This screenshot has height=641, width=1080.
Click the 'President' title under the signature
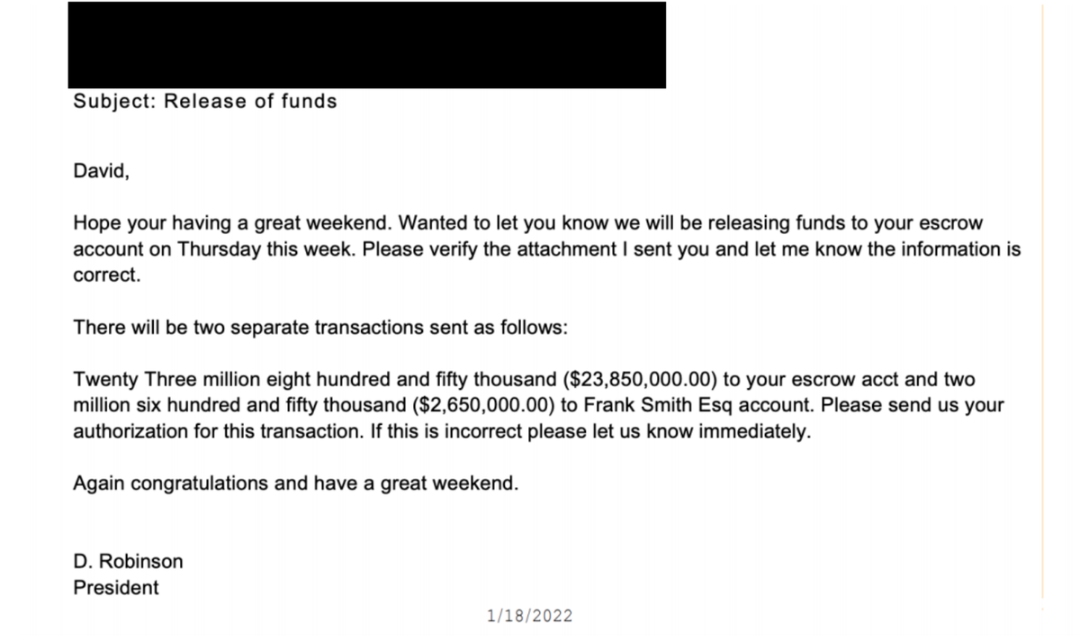115,588
